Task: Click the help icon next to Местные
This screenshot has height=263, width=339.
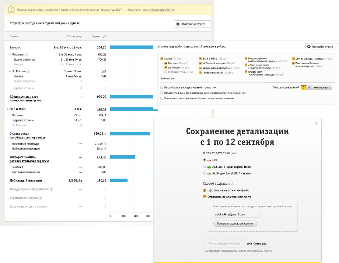Action: [27, 54]
